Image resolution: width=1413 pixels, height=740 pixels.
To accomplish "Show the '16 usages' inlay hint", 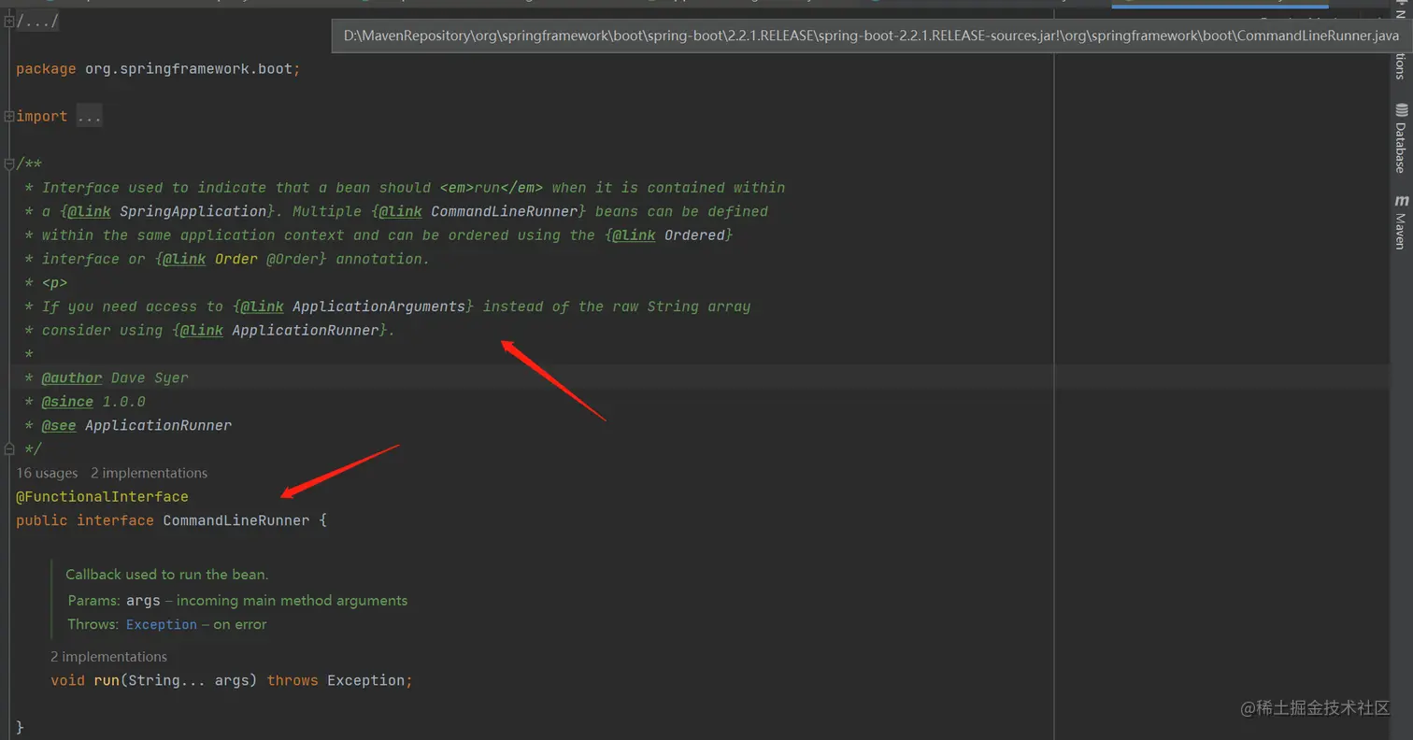I will 47,473.
